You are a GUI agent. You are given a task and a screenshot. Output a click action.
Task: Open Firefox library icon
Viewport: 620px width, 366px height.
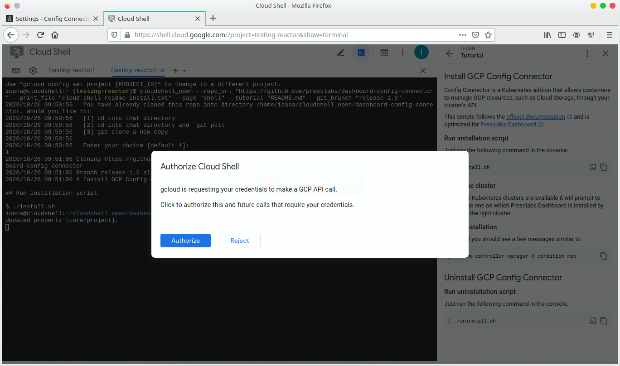coord(547,35)
